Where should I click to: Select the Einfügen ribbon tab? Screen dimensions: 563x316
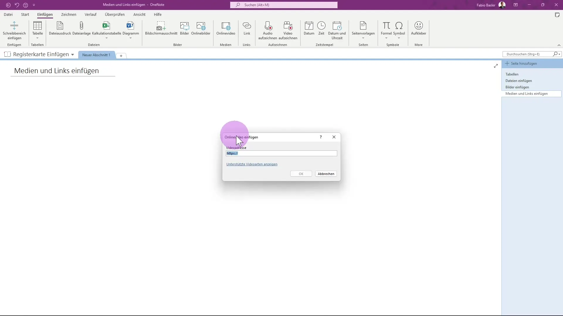[x=45, y=14]
